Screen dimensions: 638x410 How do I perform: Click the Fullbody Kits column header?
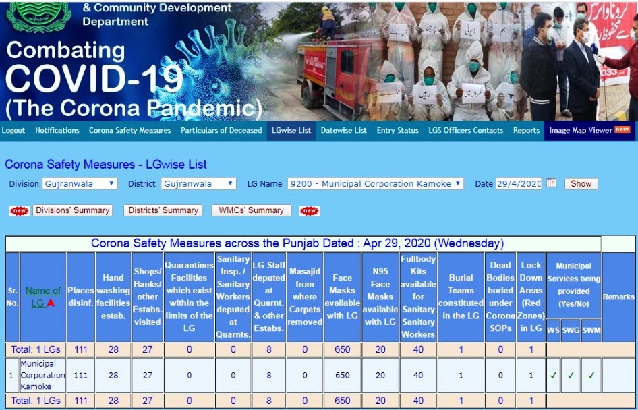point(418,297)
